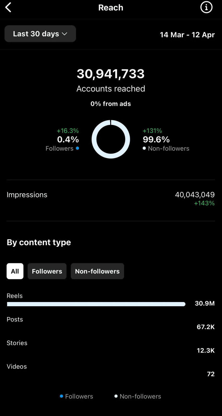Viewport: 222px width, 416px height.
Task: Click the dropdown chevron beside Last 30 days
Action: [x=65, y=34]
